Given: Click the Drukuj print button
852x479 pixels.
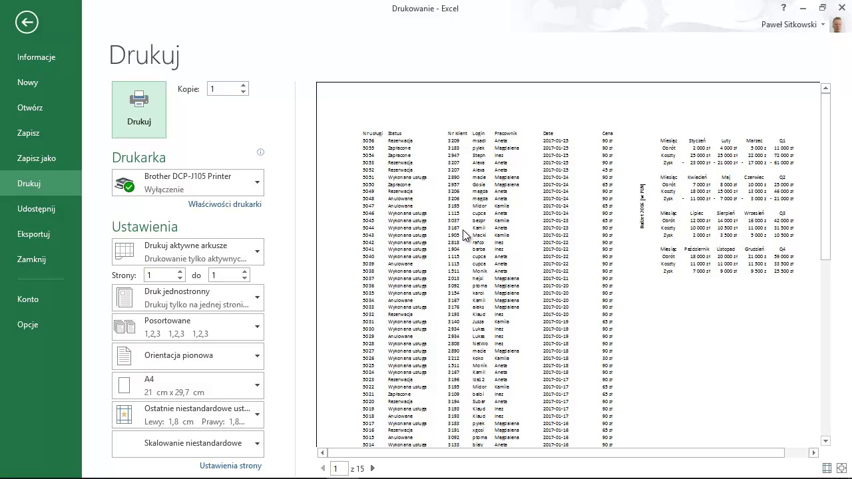Looking at the screenshot, I should tap(139, 110).
